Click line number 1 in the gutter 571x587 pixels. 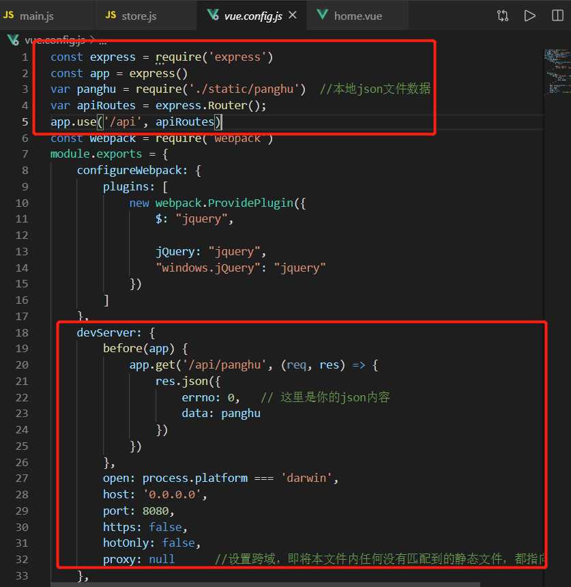[25, 57]
